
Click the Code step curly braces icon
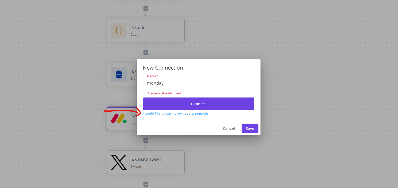[119, 31]
